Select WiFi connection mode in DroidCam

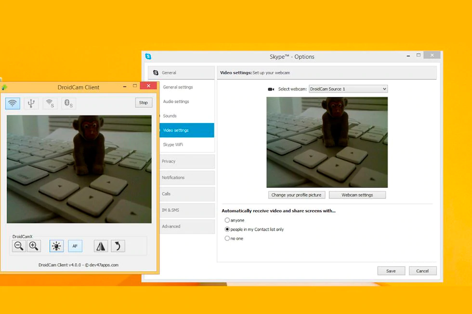[13, 103]
